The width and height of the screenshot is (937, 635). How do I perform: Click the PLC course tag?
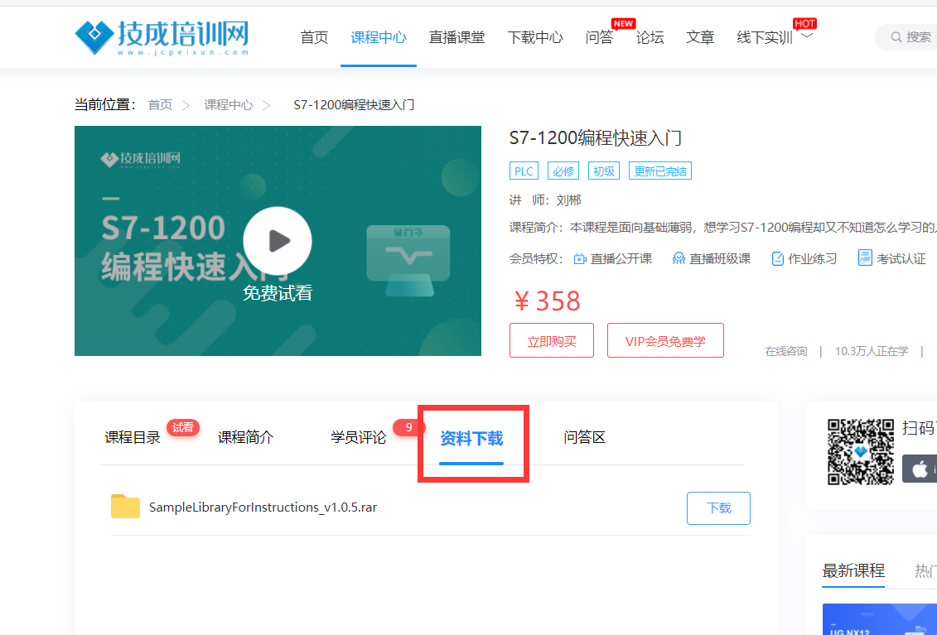(524, 171)
